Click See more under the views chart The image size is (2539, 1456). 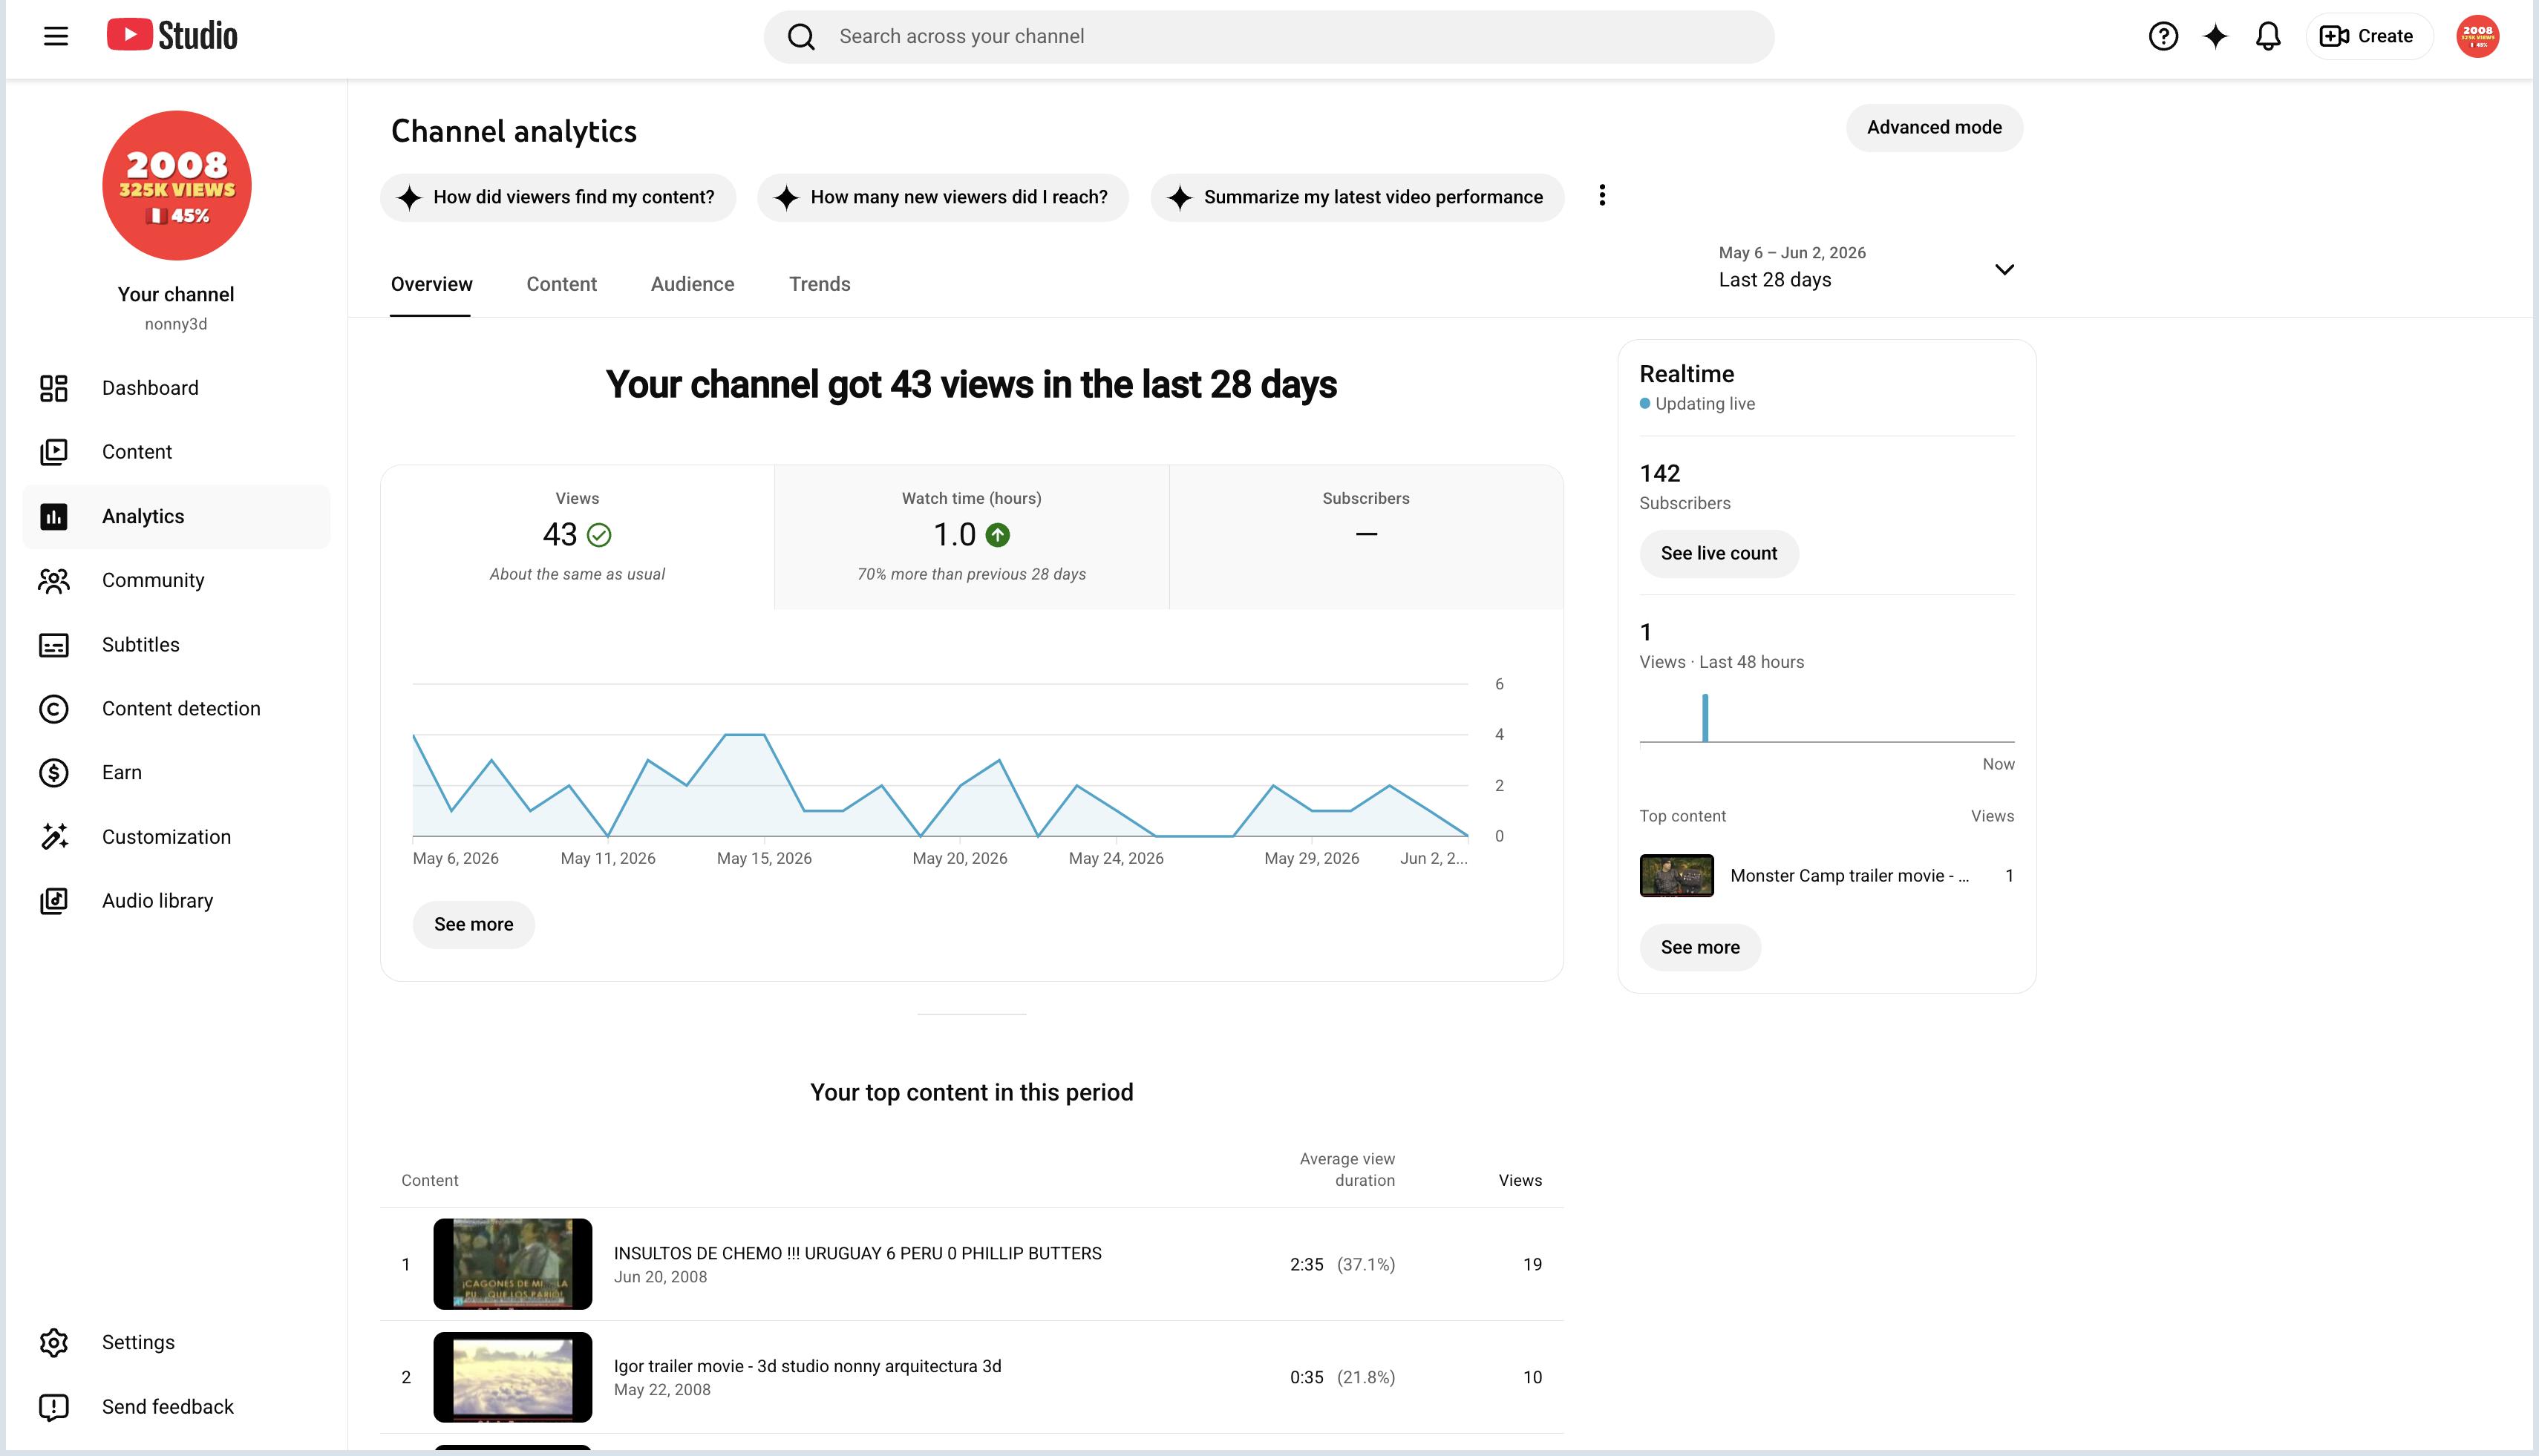coord(473,925)
